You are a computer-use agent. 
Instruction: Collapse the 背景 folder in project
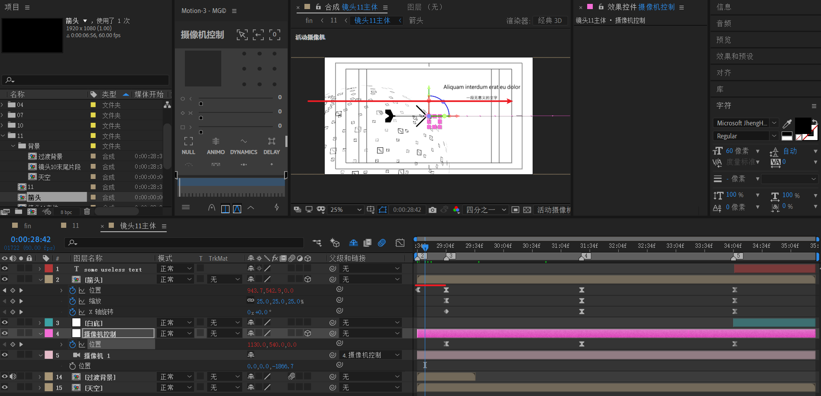pos(13,146)
